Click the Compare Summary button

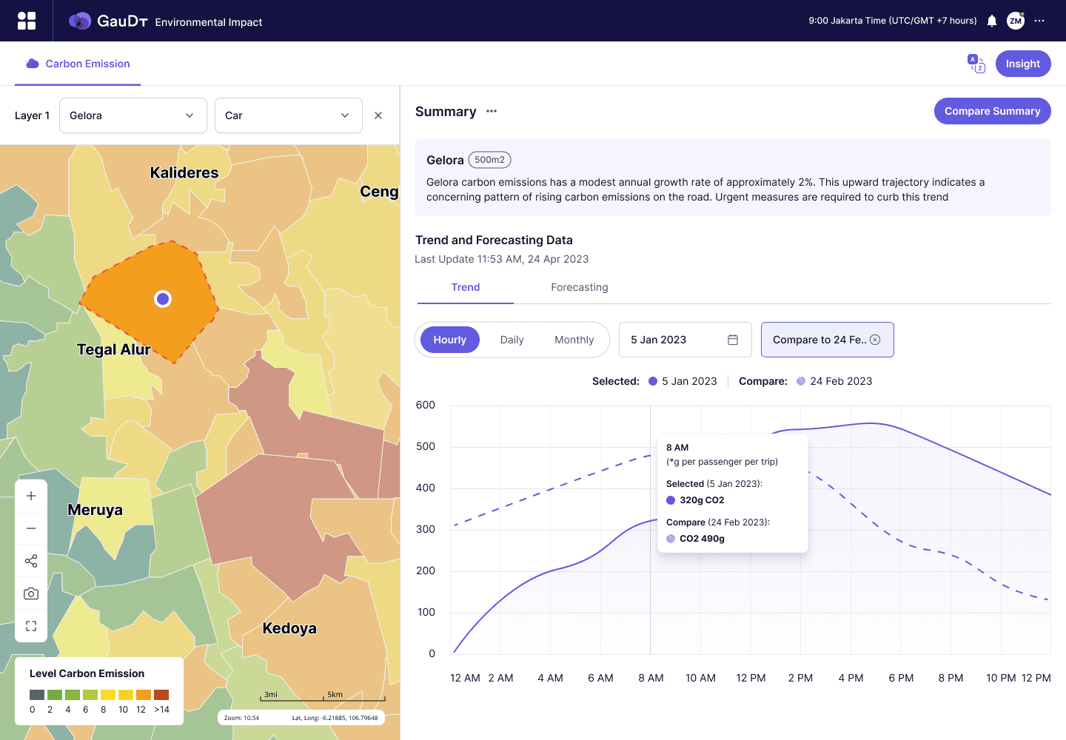[993, 111]
